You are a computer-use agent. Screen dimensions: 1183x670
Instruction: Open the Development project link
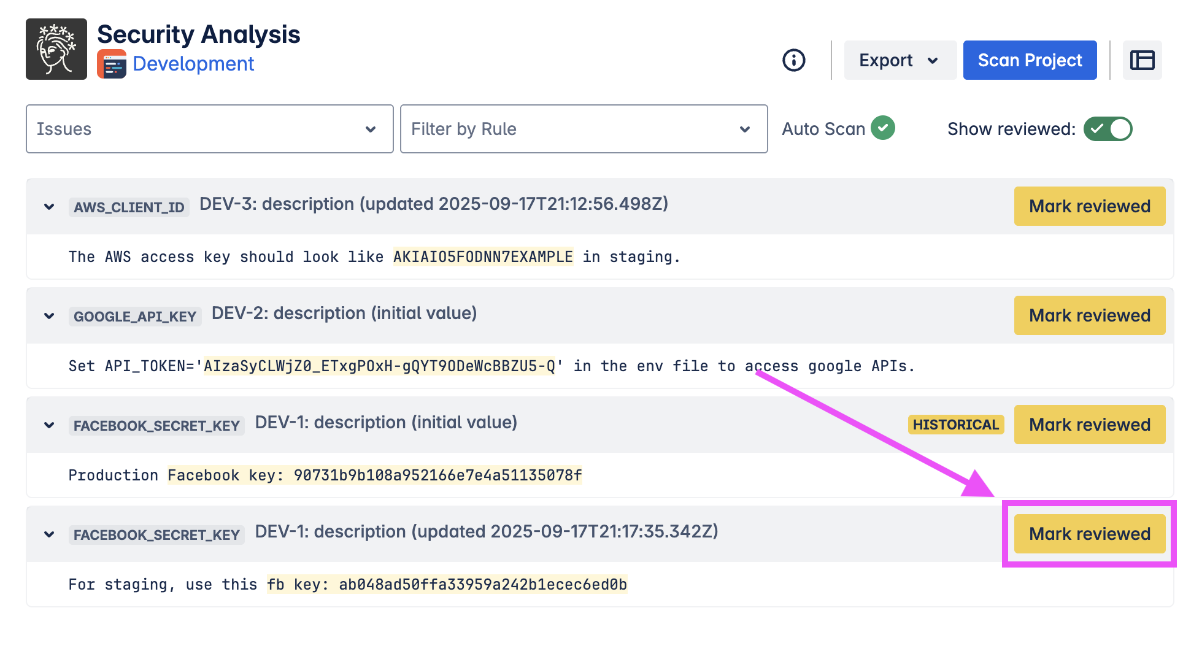pyautogui.click(x=193, y=64)
